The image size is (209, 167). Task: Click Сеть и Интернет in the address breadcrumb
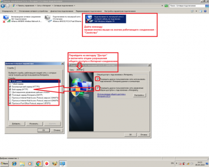[44, 6]
